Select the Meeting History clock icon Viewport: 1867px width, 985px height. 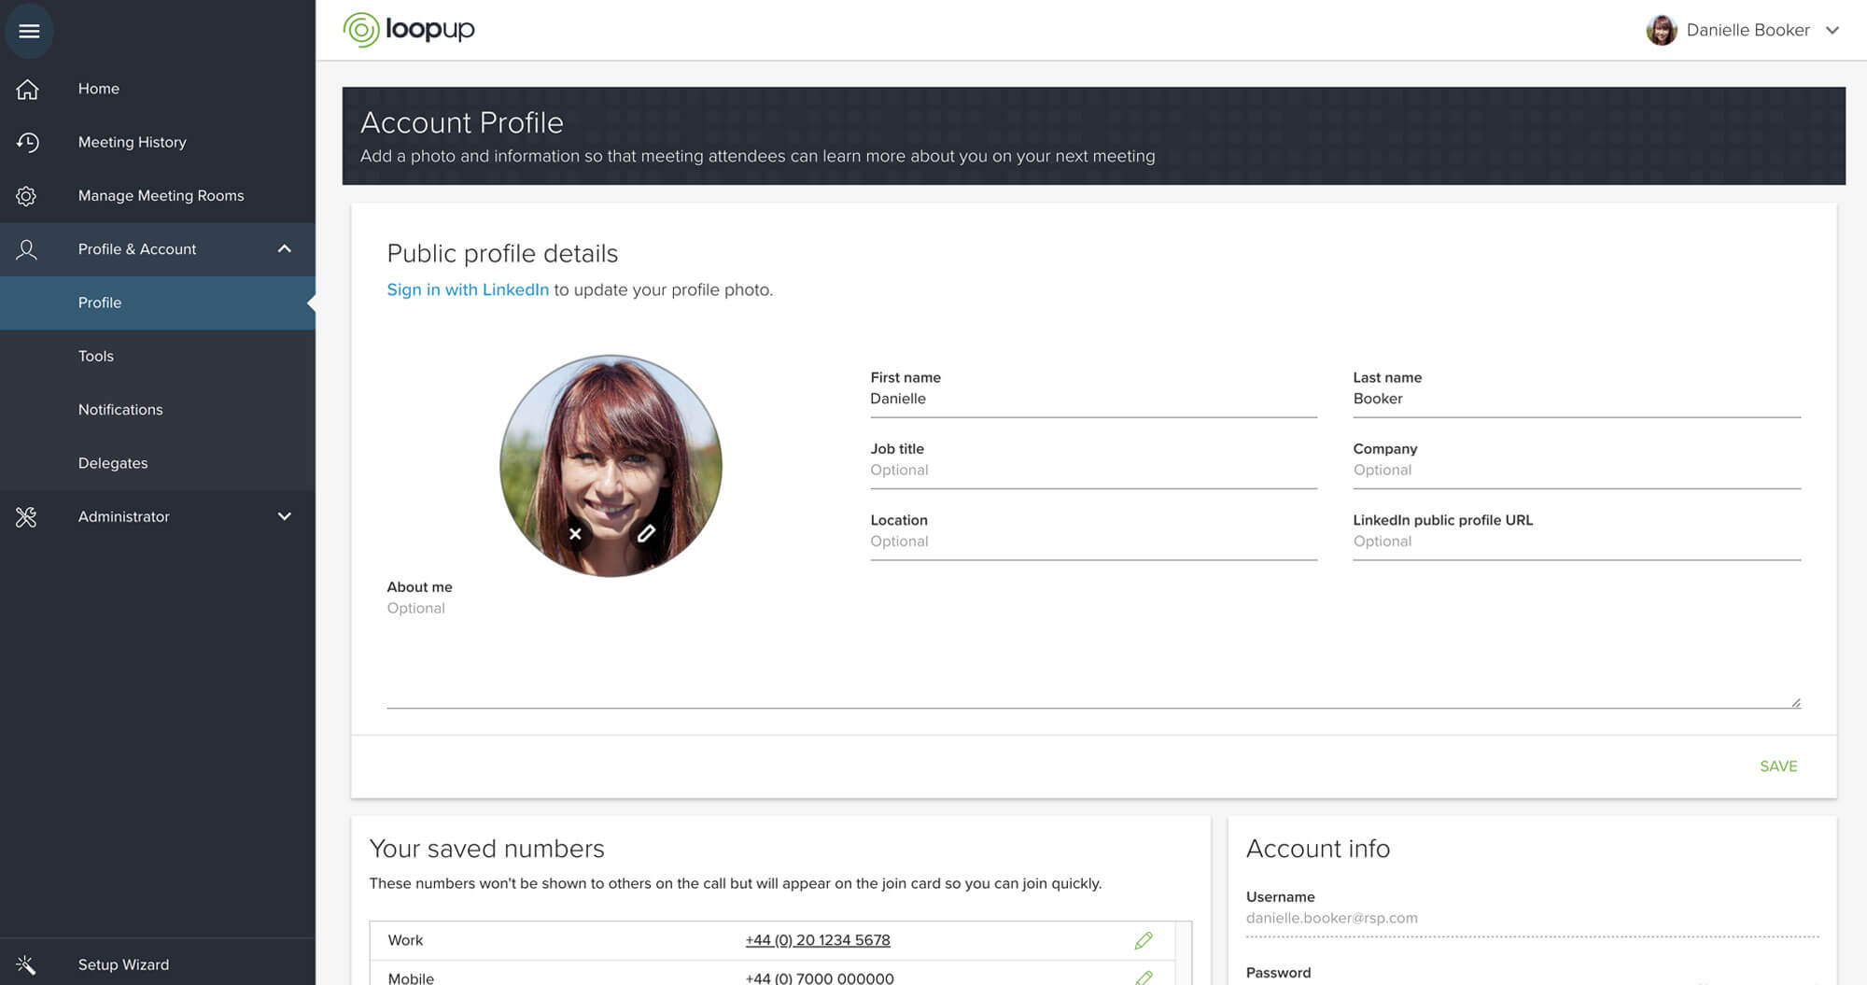pos(27,142)
